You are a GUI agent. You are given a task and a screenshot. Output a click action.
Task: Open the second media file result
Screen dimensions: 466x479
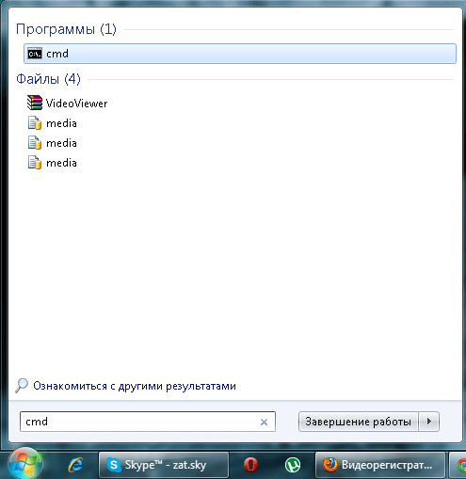[52, 143]
